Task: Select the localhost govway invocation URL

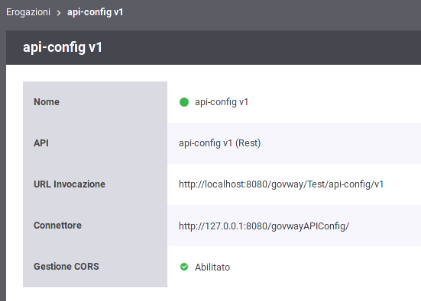Action: 281,184
